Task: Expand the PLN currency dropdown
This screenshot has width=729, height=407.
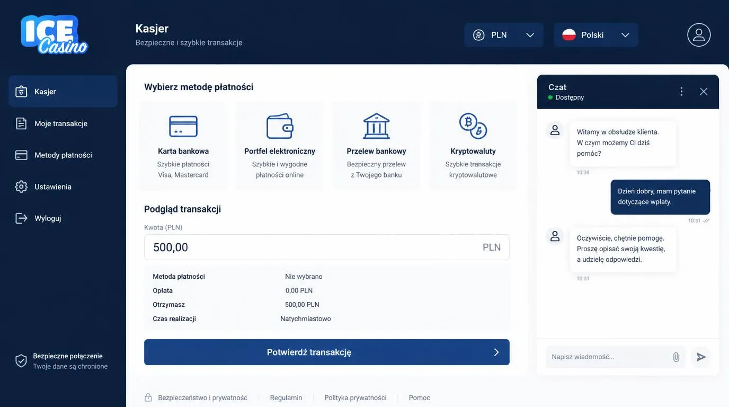Action: [x=504, y=35]
